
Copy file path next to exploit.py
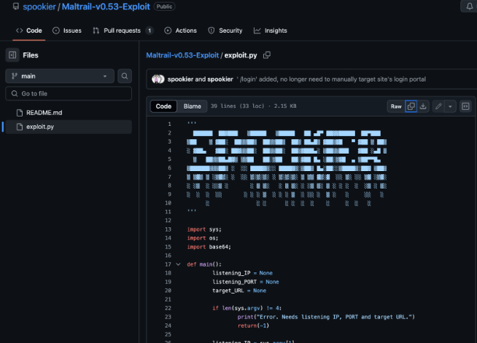pos(267,55)
